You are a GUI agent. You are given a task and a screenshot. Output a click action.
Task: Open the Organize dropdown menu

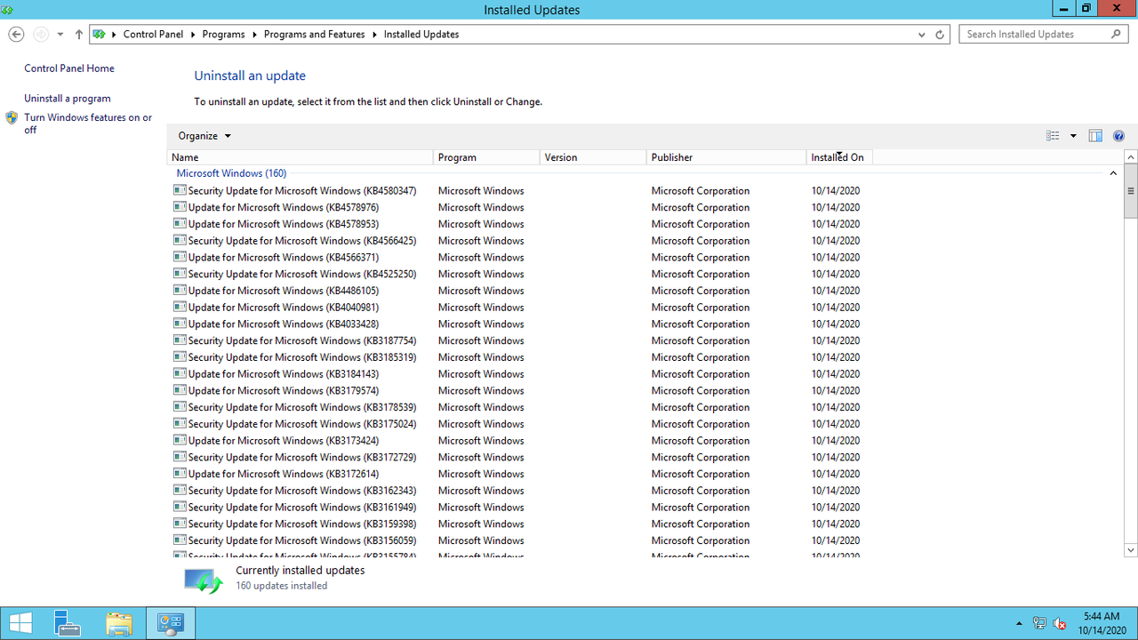pyautogui.click(x=204, y=136)
